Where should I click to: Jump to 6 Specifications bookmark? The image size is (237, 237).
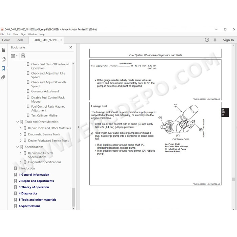click(x=29, y=206)
